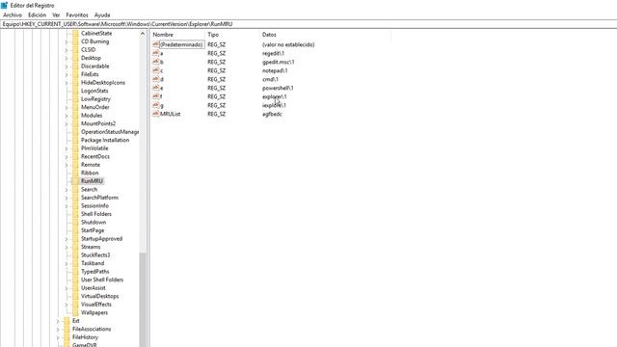617x347 pixels.
Task: Click the TypedPaths folder icon
Action: coord(75,272)
